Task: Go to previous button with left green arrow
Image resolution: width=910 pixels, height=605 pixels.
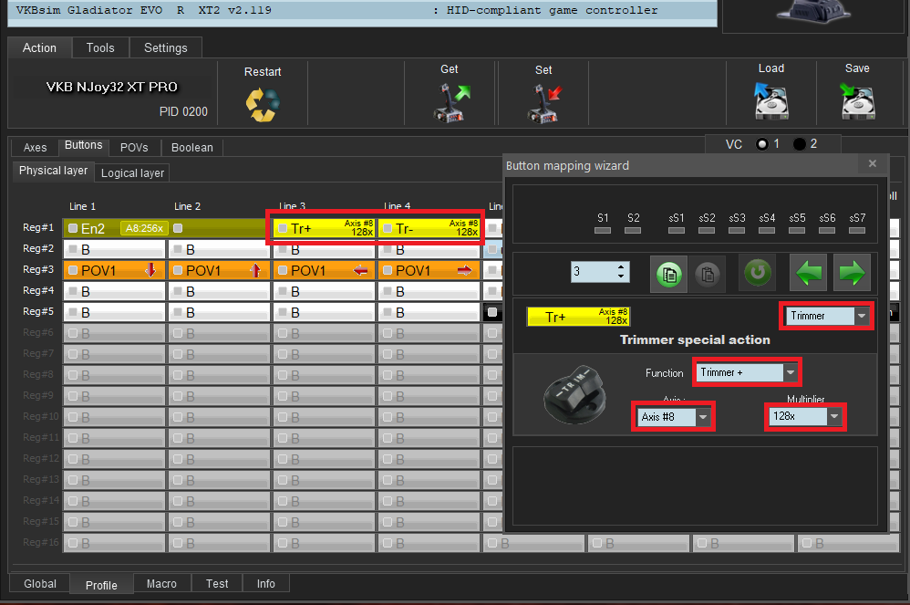Action: coord(807,273)
